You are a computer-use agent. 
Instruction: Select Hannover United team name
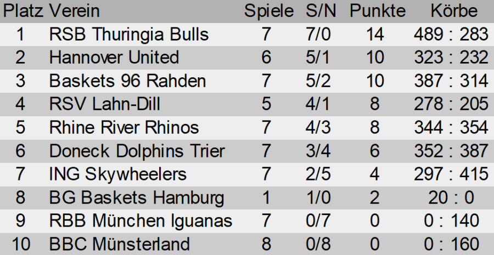point(114,58)
